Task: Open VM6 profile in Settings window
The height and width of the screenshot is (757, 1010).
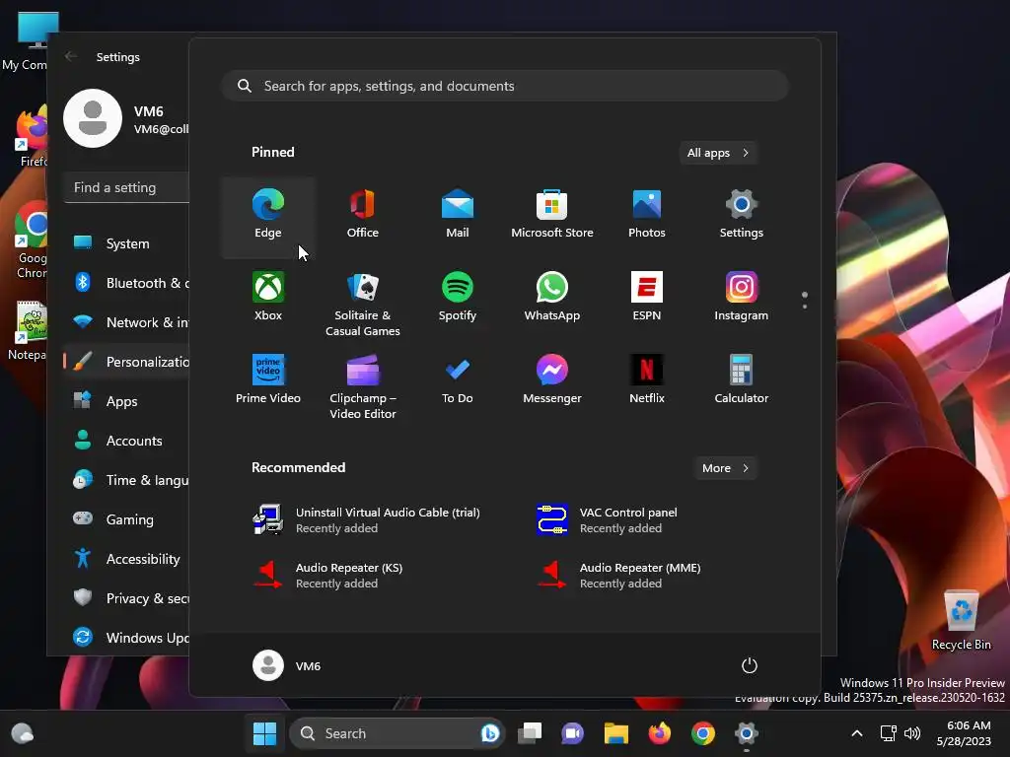Action: pos(126,118)
